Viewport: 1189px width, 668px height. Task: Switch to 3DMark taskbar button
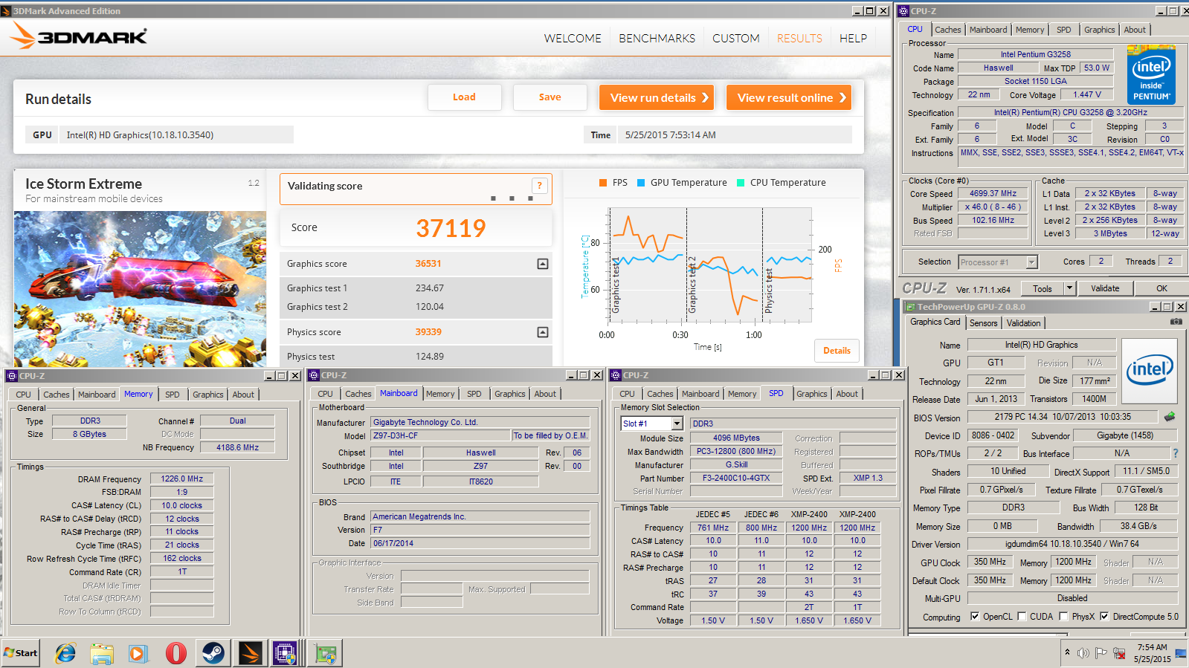(250, 653)
